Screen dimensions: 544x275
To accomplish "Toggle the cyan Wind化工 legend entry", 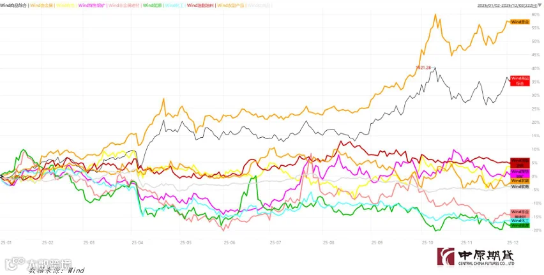I will pos(174,5).
